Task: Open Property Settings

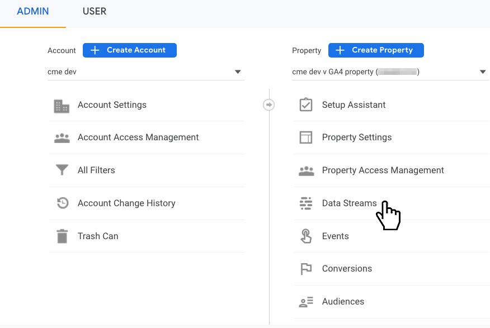Action: pos(392,137)
